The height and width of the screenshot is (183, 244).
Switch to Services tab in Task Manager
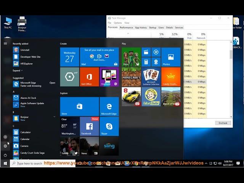click(179, 27)
